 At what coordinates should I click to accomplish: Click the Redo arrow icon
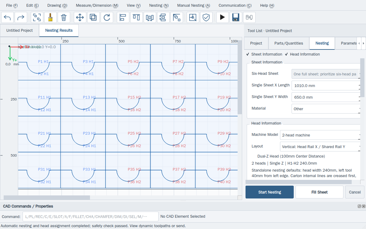click(21, 17)
